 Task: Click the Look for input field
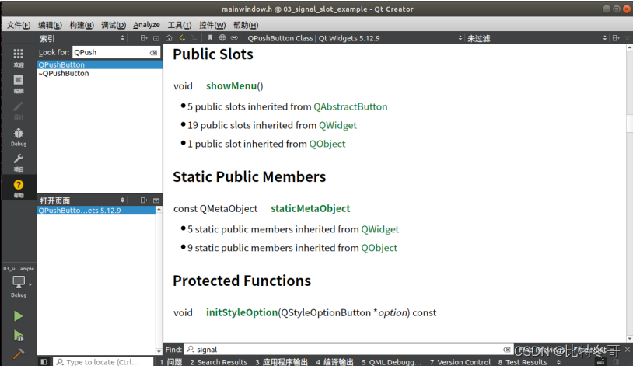point(111,53)
